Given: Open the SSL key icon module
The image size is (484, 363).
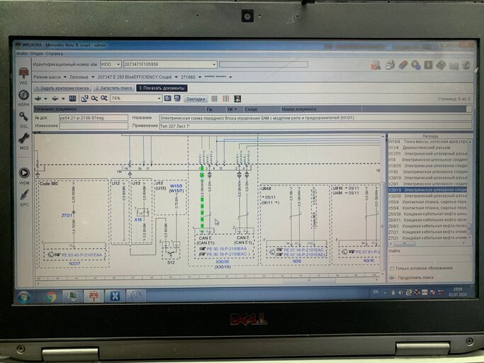Looking at the screenshot, I should tap(24, 120).
